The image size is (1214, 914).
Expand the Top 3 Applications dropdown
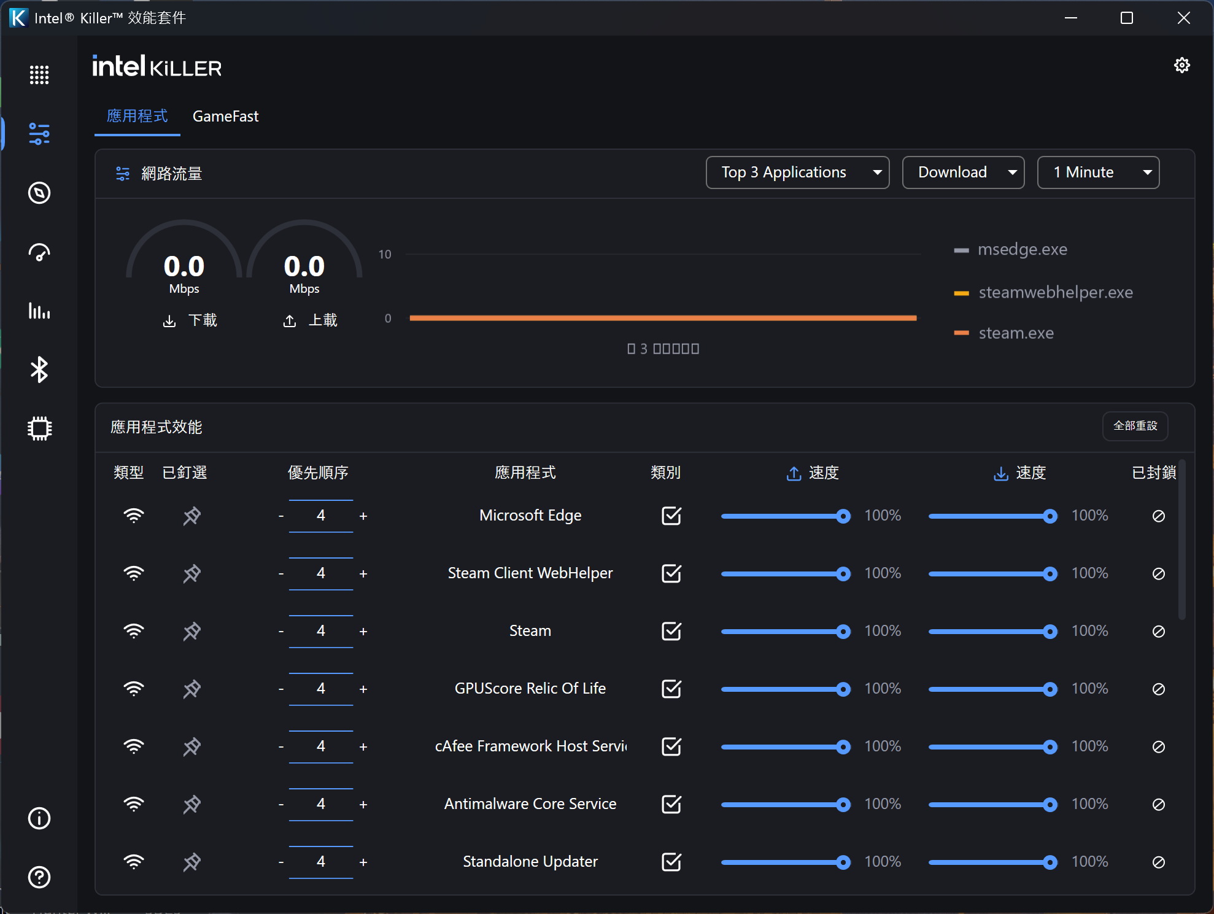(x=797, y=172)
